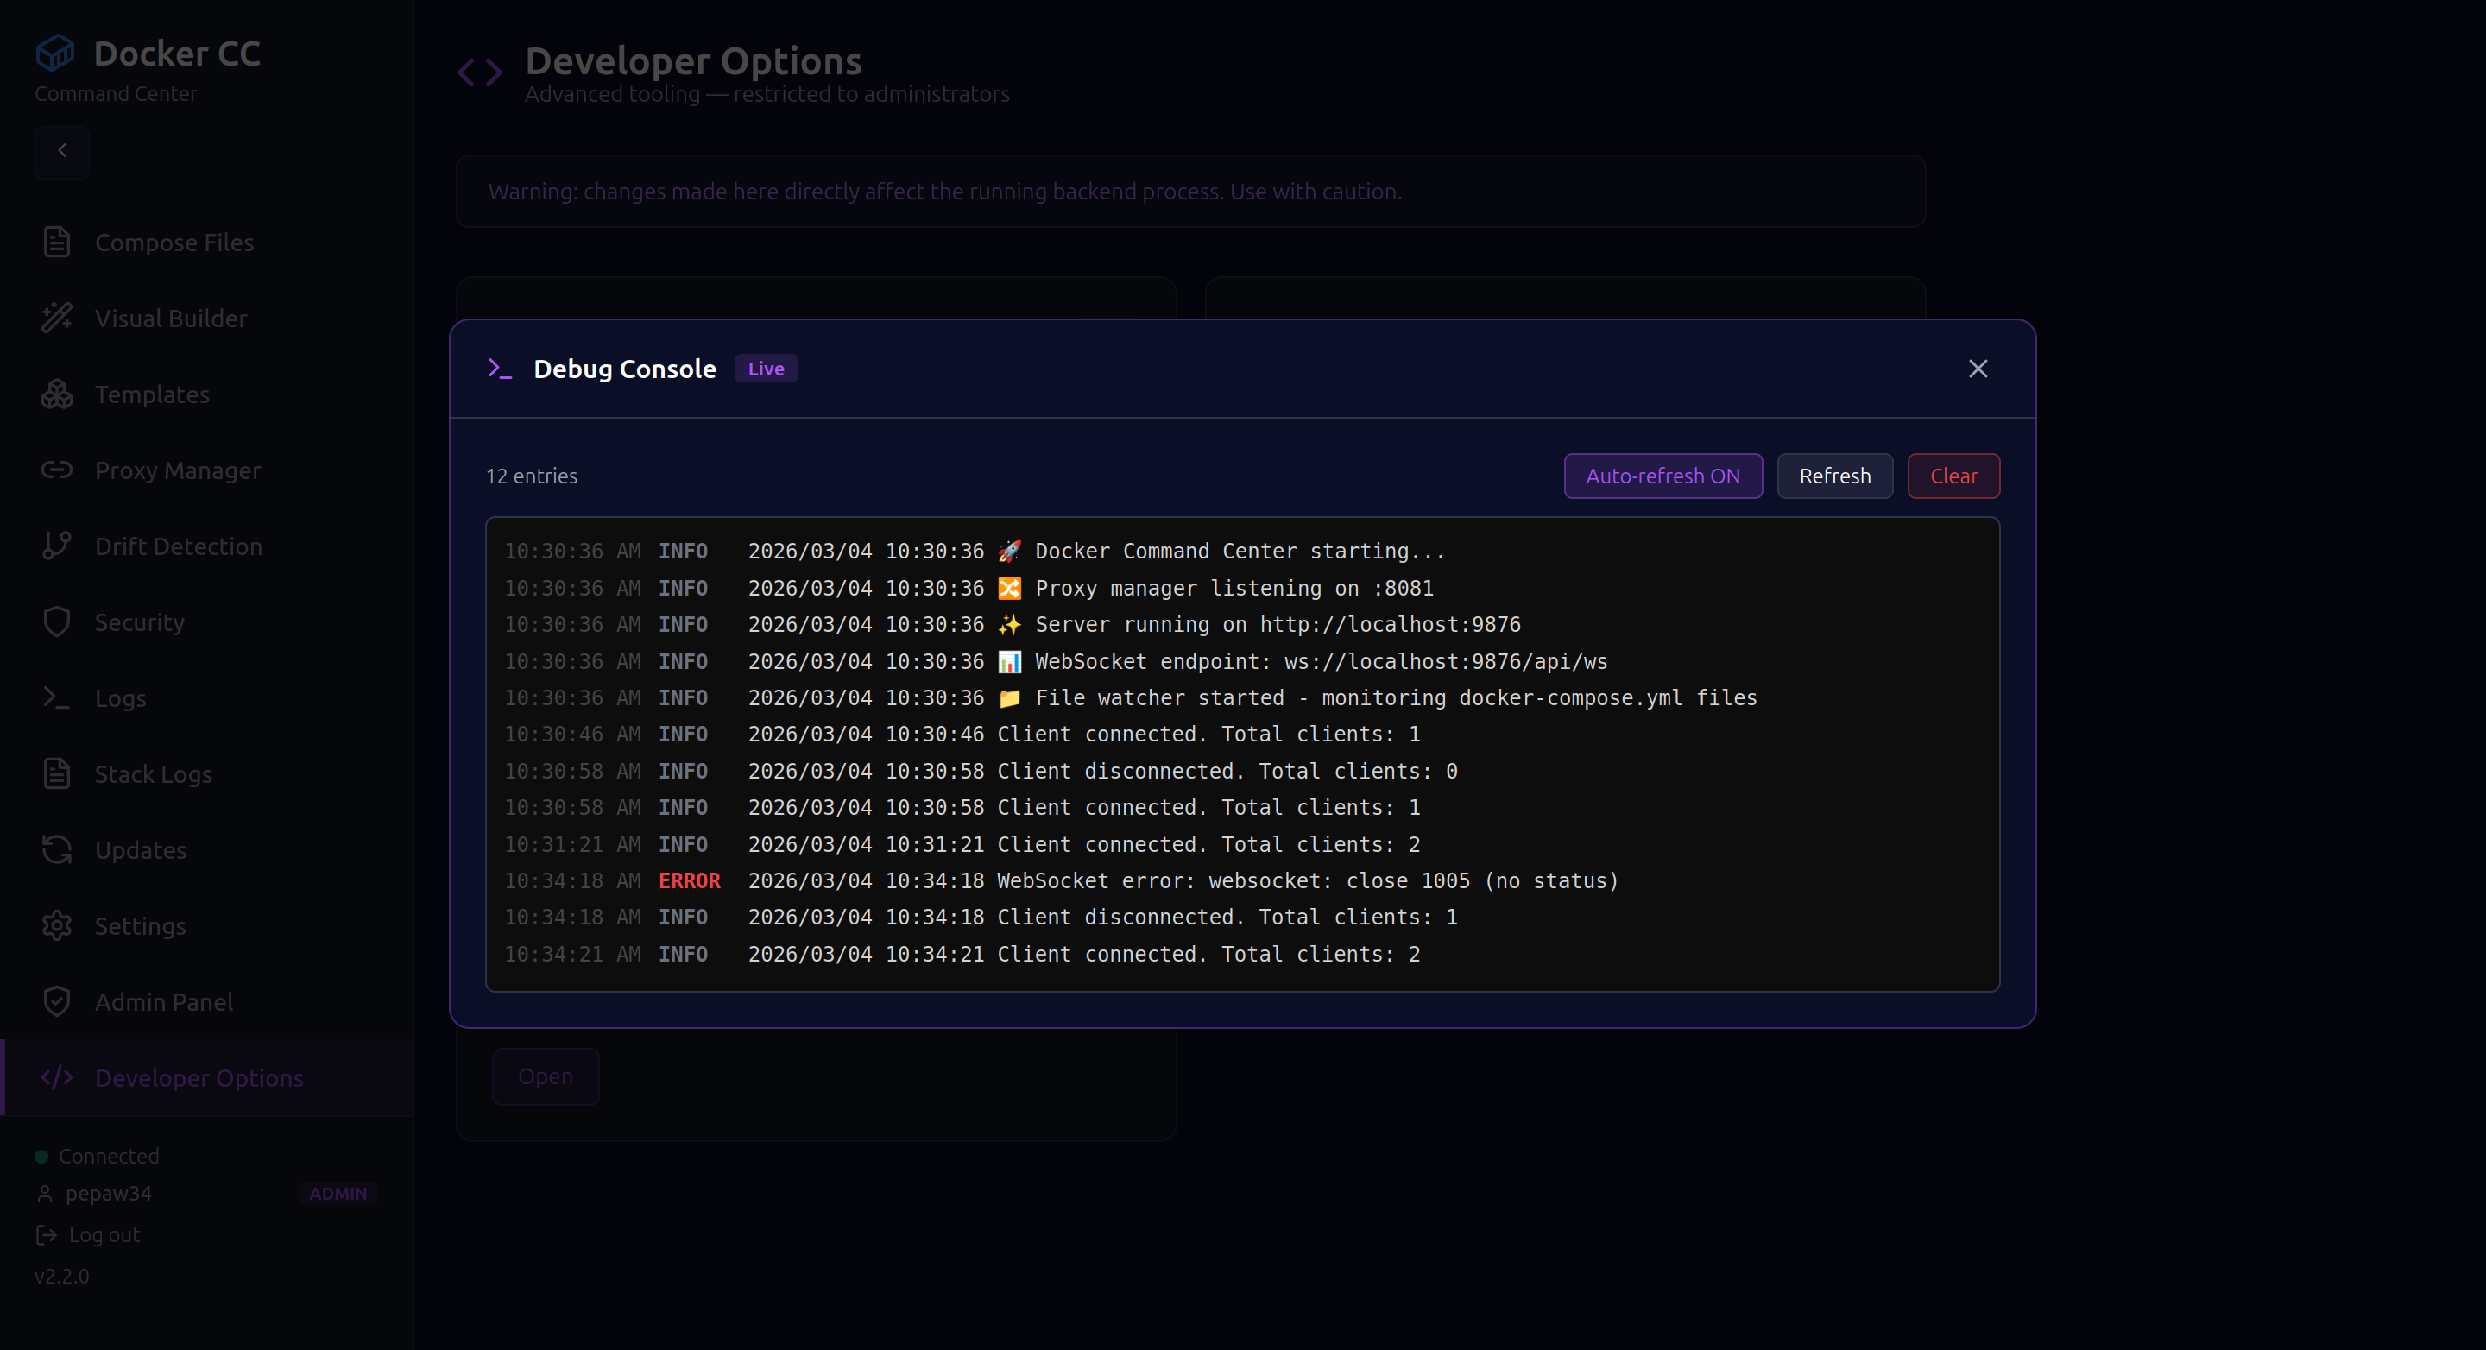Select the Compose Files icon
The width and height of the screenshot is (2486, 1350).
[x=57, y=243]
